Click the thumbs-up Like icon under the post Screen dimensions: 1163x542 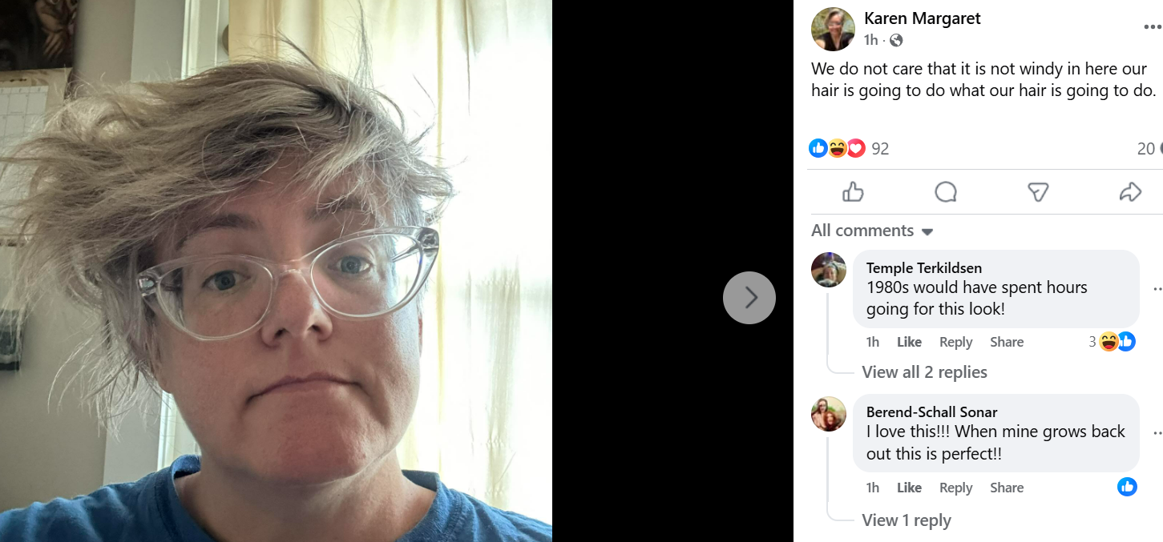(x=853, y=192)
